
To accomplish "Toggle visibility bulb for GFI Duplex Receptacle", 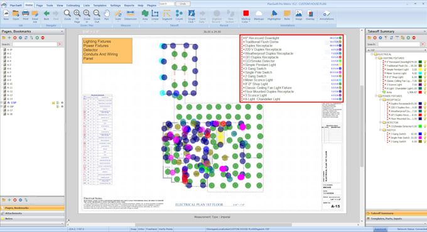I will 425,115.
